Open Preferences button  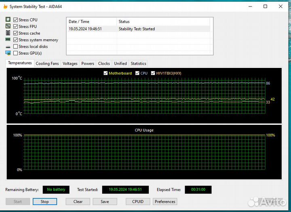tap(165, 202)
